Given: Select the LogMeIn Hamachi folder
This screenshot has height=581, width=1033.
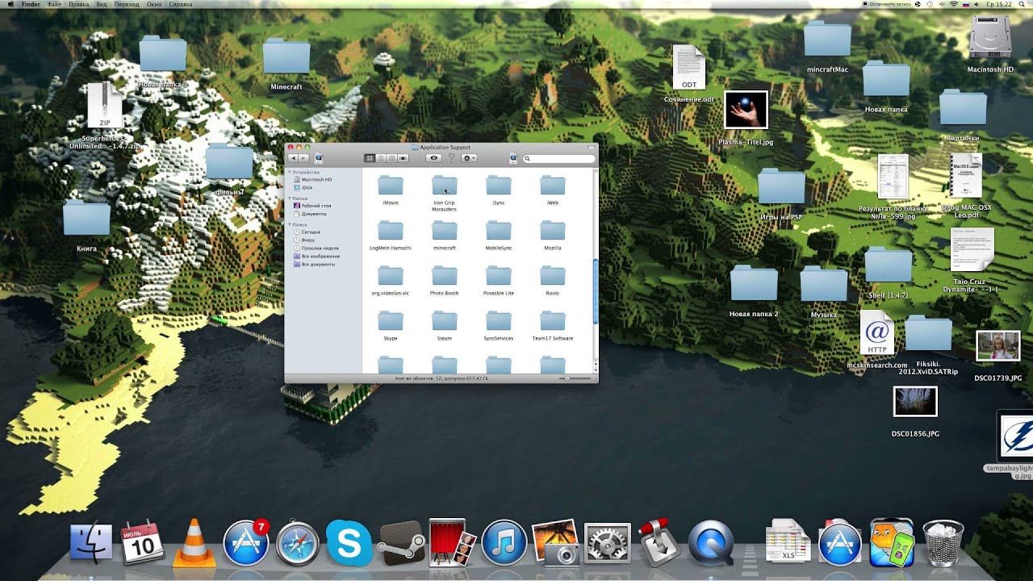Looking at the screenshot, I should click(391, 231).
